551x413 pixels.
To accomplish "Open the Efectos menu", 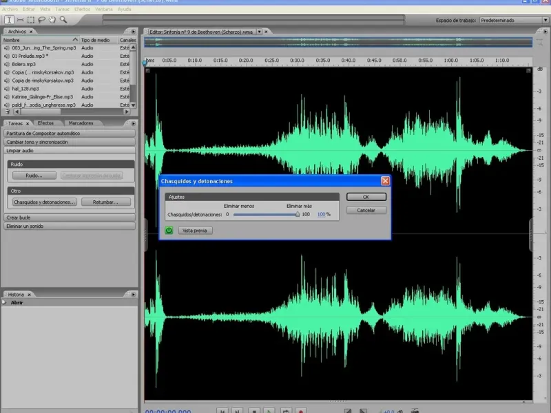I will [82, 9].
